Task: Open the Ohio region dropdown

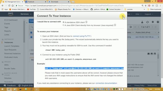Action: (x=138, y=14)
